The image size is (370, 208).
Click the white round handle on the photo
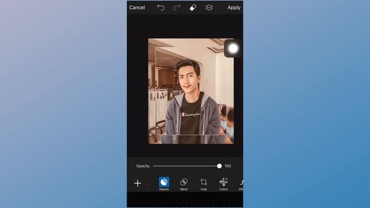[233, 49]
